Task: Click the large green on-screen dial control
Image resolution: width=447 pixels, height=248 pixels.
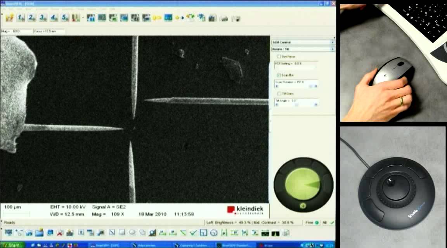Action: [303, 184]
